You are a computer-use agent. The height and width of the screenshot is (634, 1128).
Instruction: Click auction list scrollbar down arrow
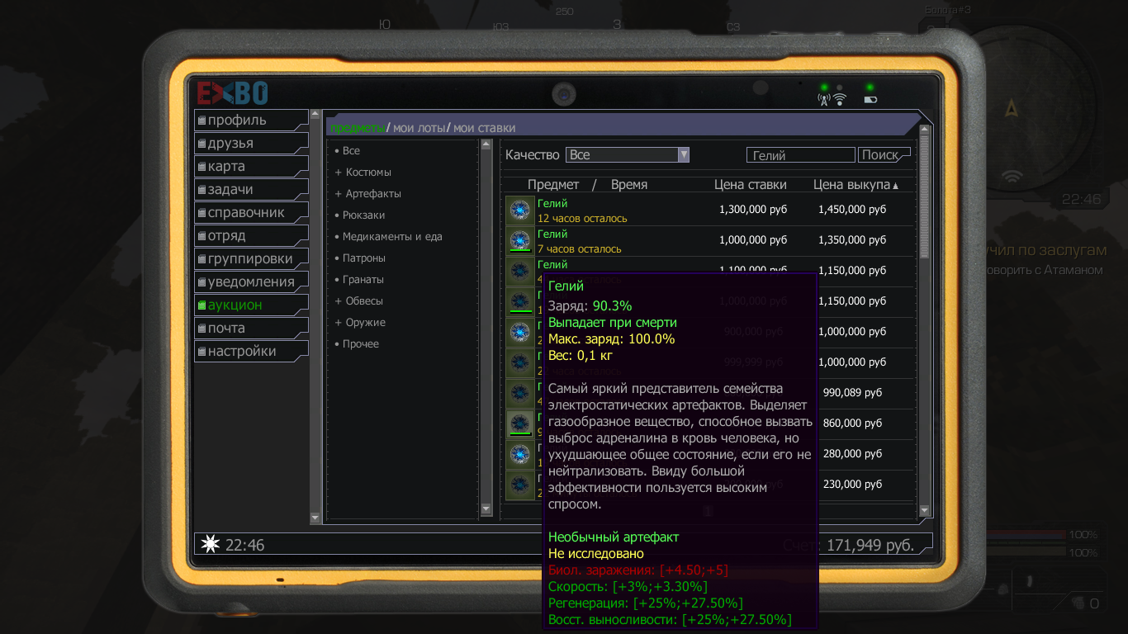point(925,511)
